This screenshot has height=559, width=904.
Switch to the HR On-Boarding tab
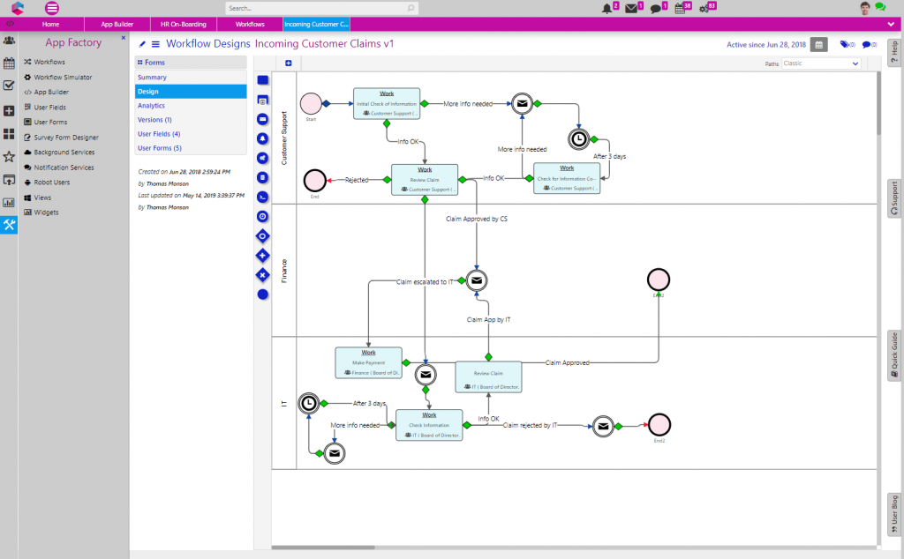pyautogui.click(x=183, y=24)
